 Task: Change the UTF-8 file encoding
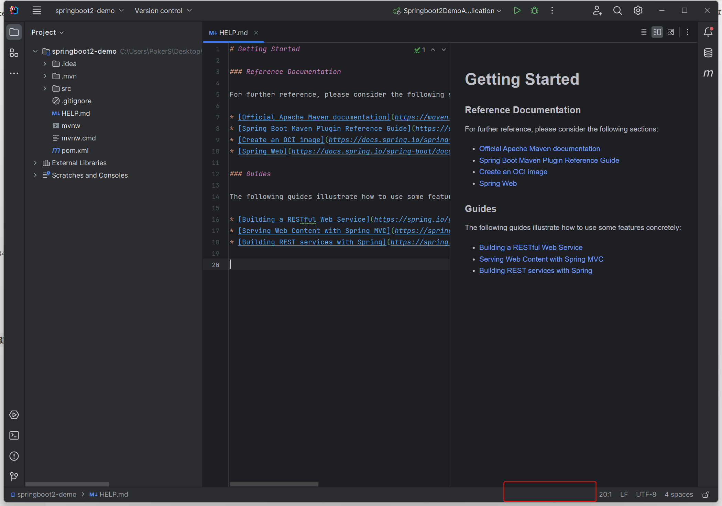[x=646, y=495]
